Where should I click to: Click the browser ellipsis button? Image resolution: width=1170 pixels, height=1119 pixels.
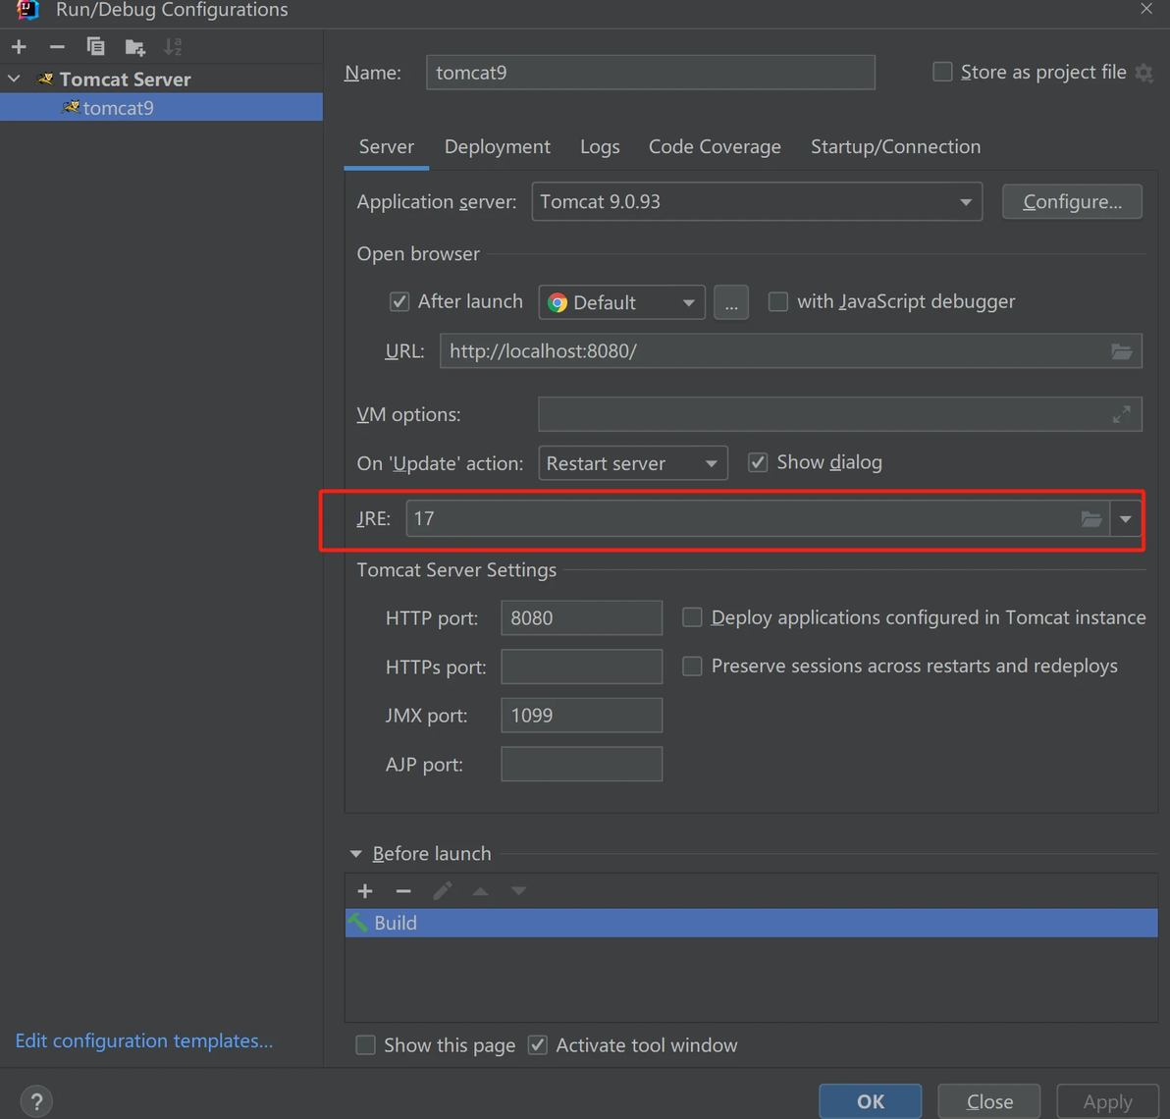tap(730, 302)
